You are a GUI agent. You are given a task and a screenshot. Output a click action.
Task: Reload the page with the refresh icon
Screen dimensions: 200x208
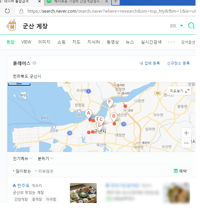[x=7, y=11]
